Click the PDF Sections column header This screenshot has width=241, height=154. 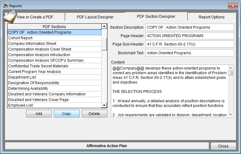point(54,26)
